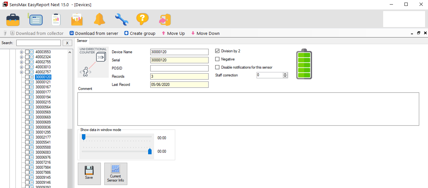
Task: Open the clipboard chart reports icon
Action: (x=57, y=20)
